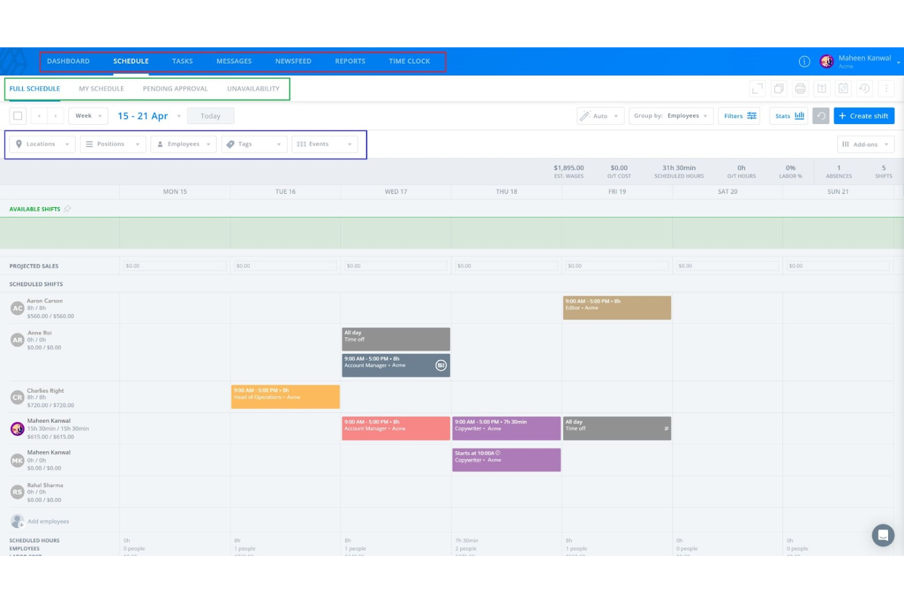The height and width of the screenshot is (603, 904).
Task: Pin the Available Shifts row
Action: tap(68, 208)
